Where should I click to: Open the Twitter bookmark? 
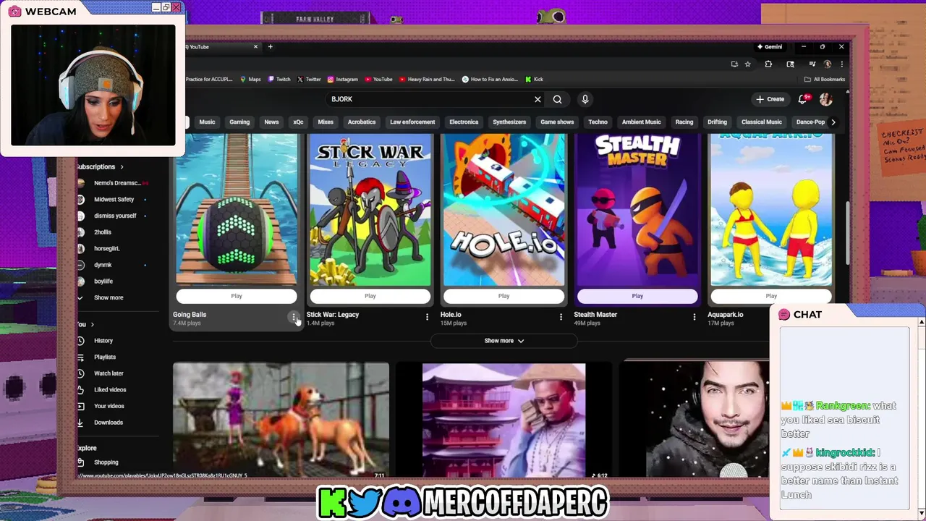click(x=309, y=79)
